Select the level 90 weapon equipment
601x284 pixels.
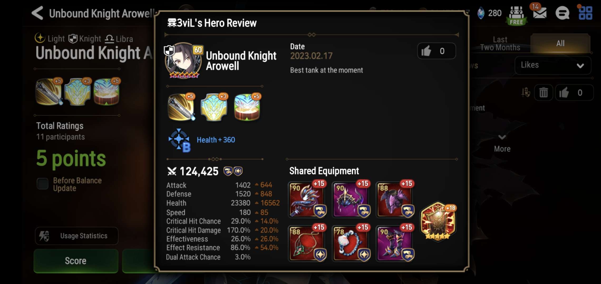(x=307, y=200)
